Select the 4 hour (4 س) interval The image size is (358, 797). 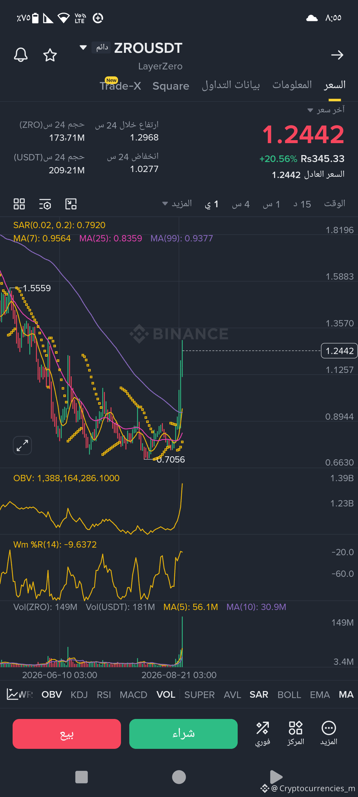241,204
